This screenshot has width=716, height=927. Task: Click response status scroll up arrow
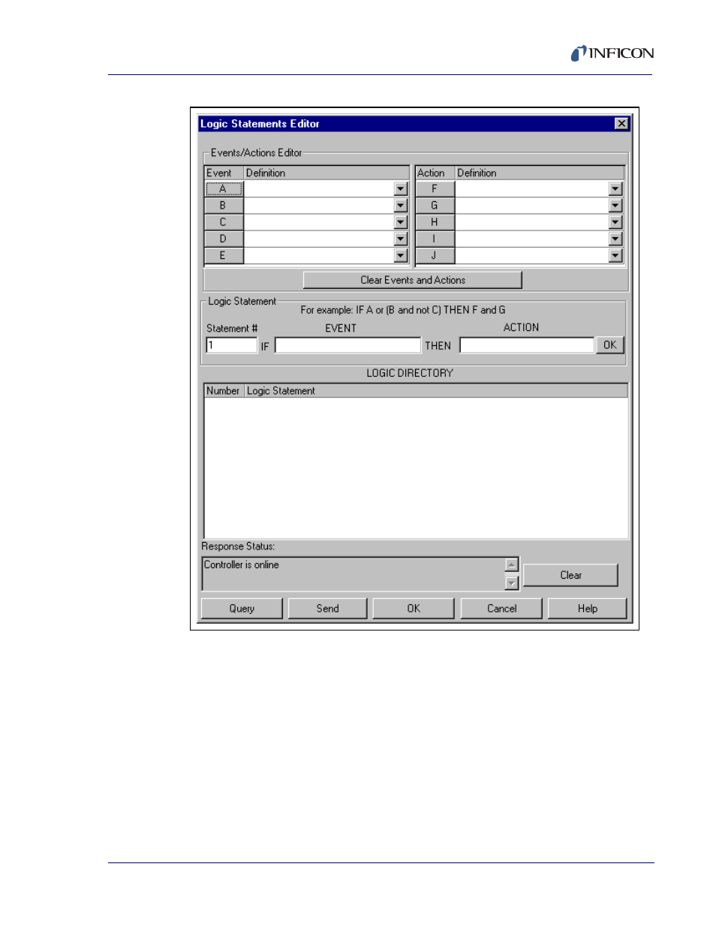coord(512,564)
